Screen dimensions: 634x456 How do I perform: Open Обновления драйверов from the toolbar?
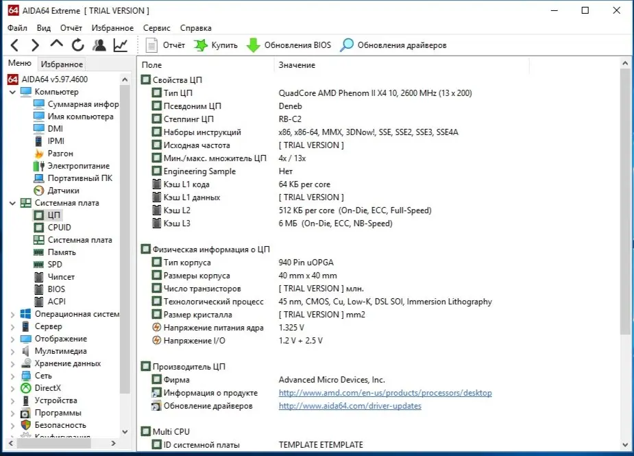click(x=393, y=45)
